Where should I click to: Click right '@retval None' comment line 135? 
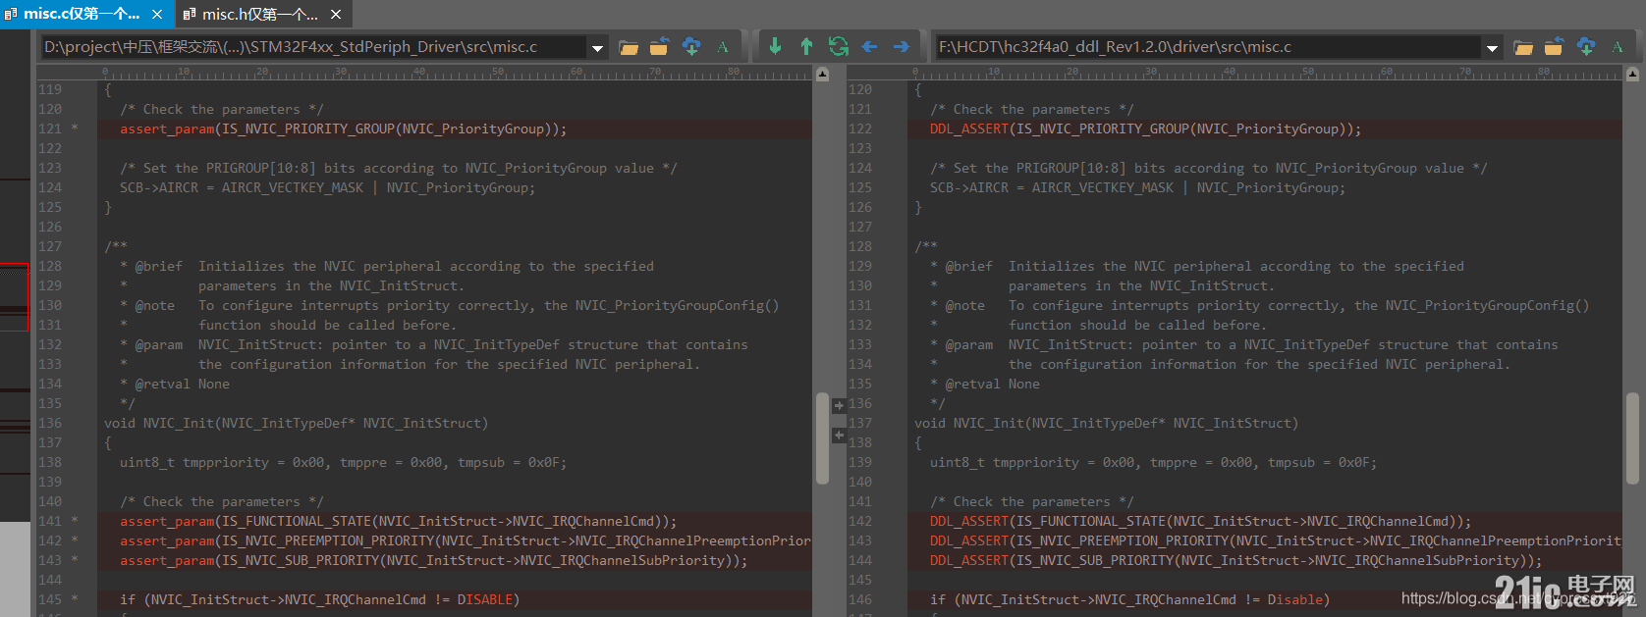992,384
